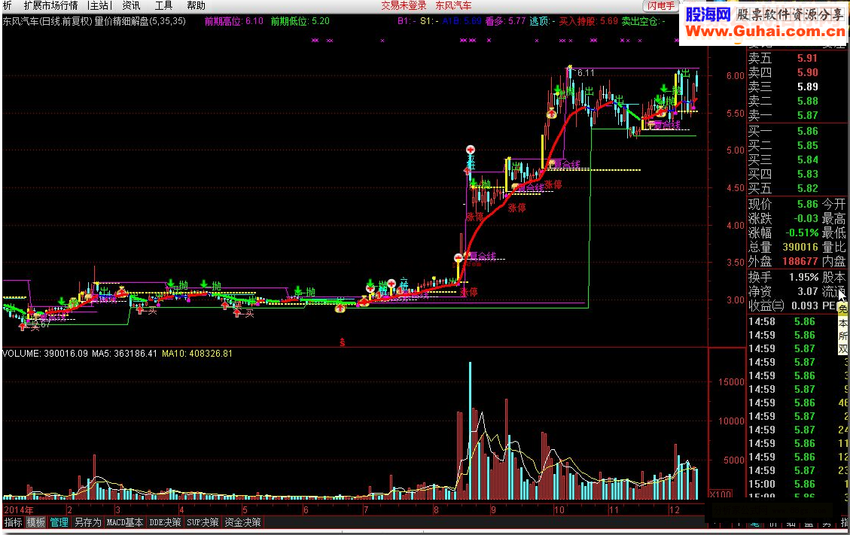Screen dimensions: 850x535
Task: Click the 买二 5.85 bid row
Action: pyautogui.click(x=783, y=145)
